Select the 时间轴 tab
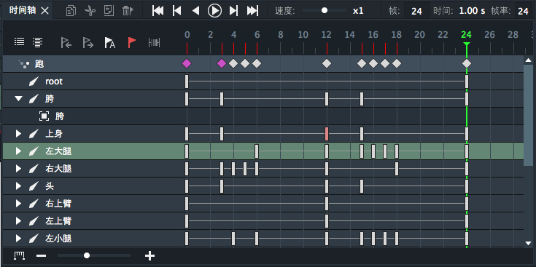The width and height of the screenshot is (536, 267). (x=23, y=11)
